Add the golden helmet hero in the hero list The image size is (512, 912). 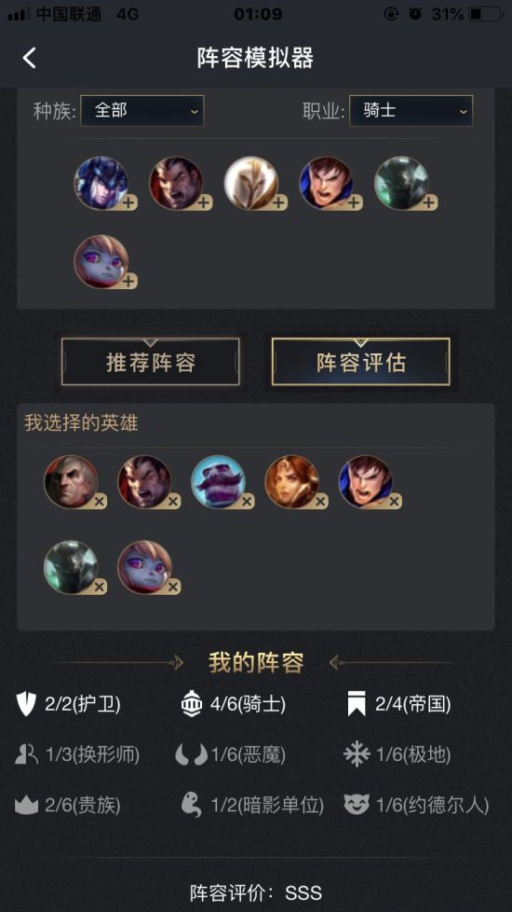255,183
